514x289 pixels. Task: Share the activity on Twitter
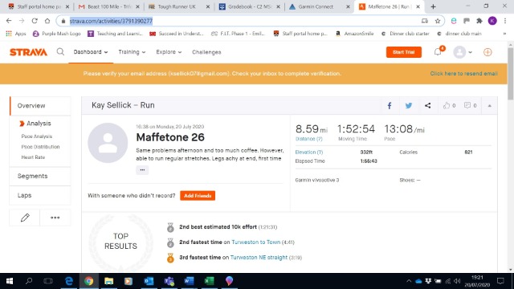pyautogui.click(x=409, y=105)
